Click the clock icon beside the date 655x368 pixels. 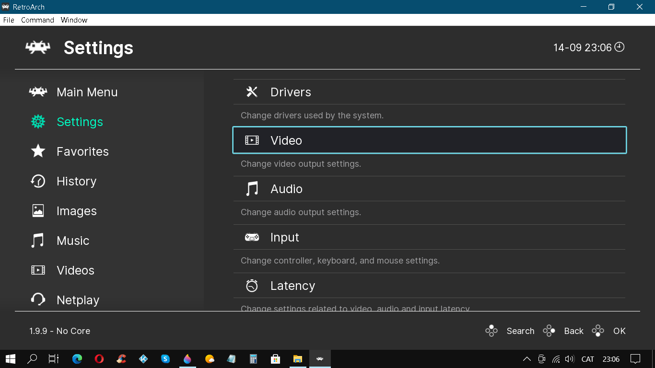(x=620, y=47)
